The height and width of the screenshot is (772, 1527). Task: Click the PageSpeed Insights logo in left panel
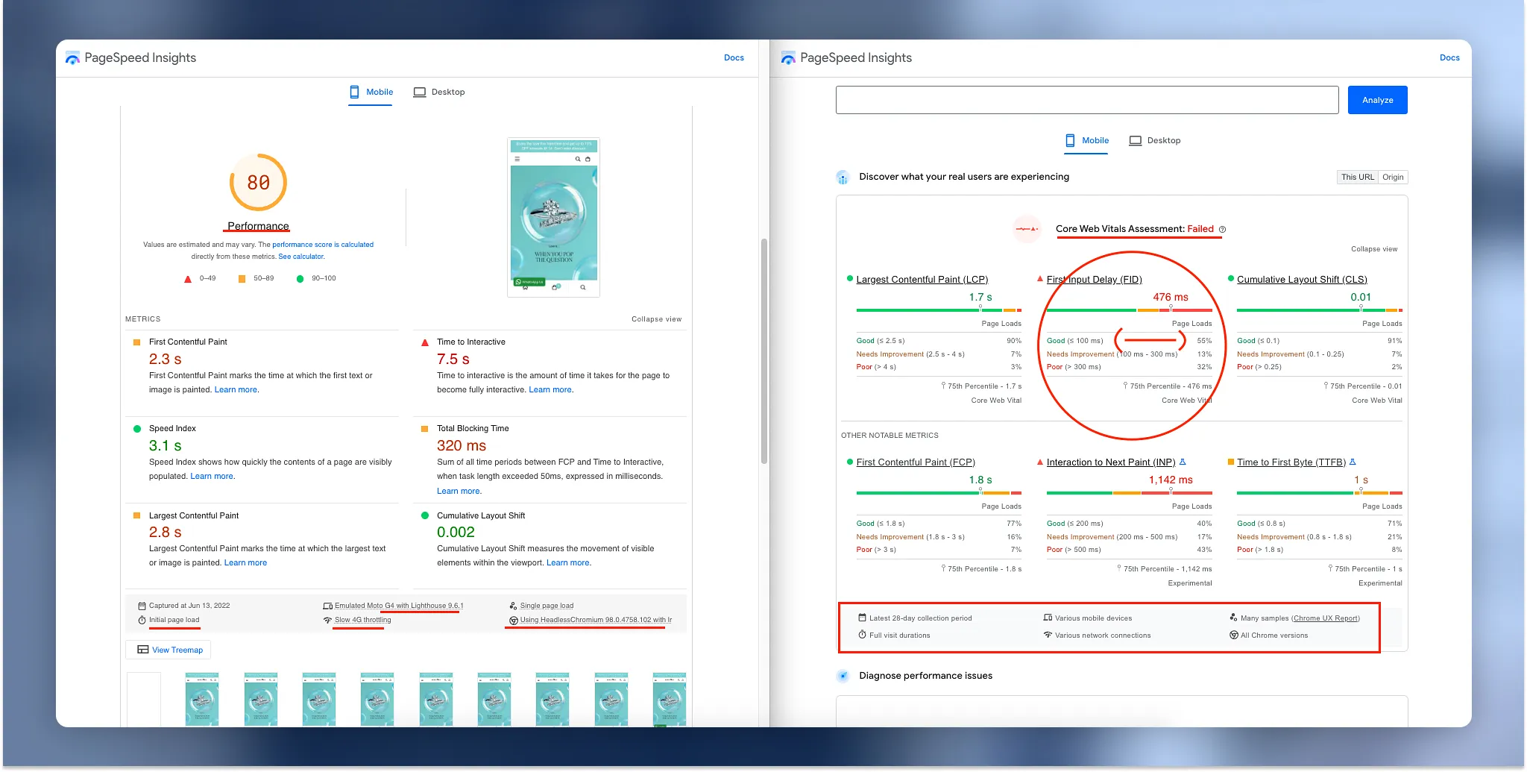click(x=72, y=58)
